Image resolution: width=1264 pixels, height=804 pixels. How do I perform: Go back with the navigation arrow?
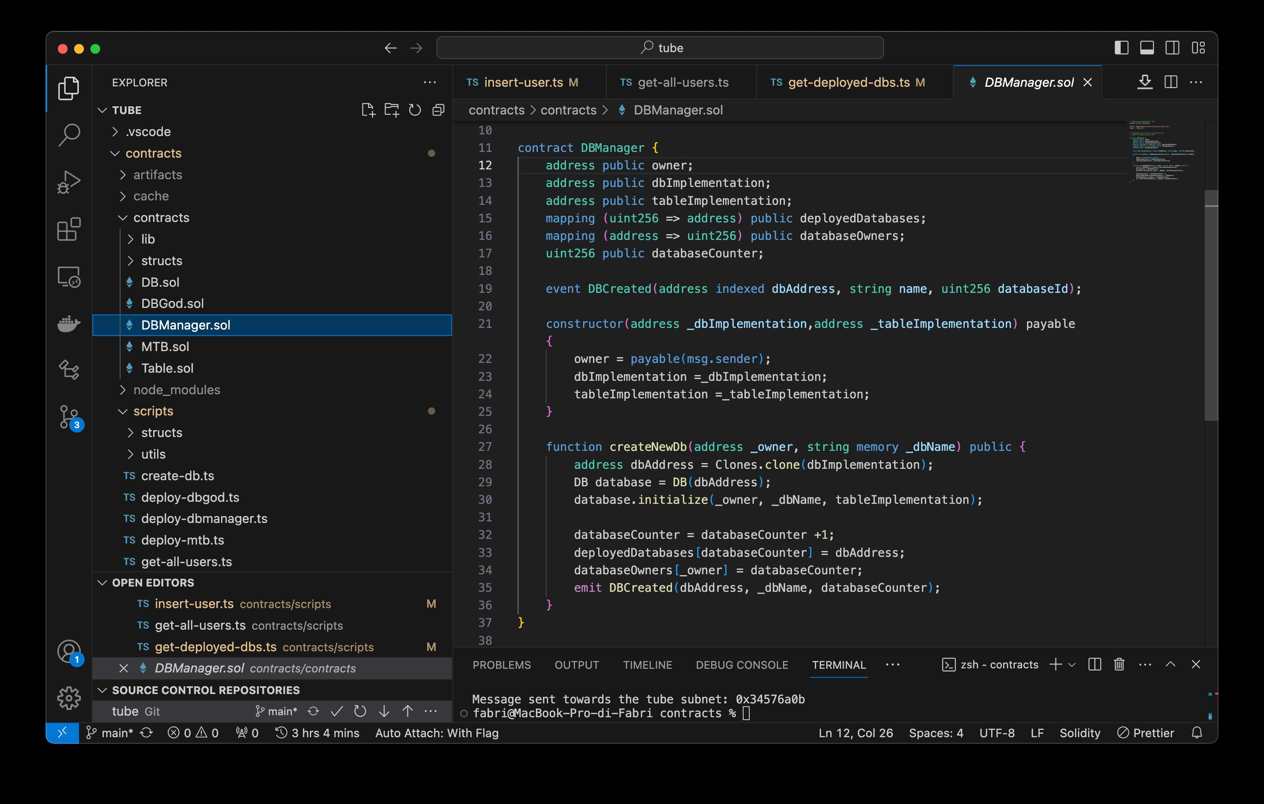click(x=391, y=48)
